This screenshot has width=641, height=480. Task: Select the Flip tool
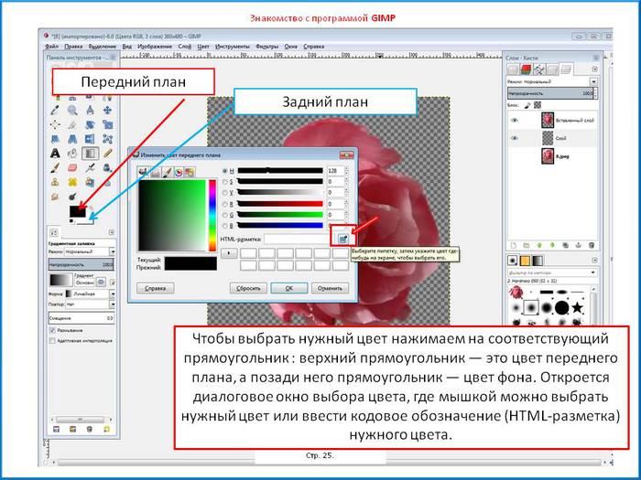coord(90,139)
